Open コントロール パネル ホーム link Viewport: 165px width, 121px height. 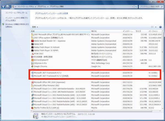pyautogui.click(x=16, y=13)
